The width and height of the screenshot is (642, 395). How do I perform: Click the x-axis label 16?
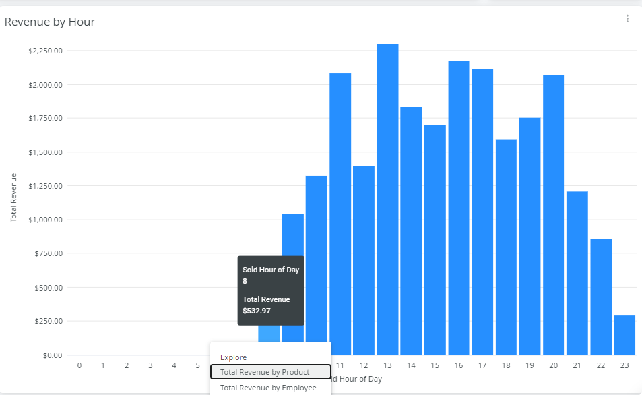tap(459, 365)
